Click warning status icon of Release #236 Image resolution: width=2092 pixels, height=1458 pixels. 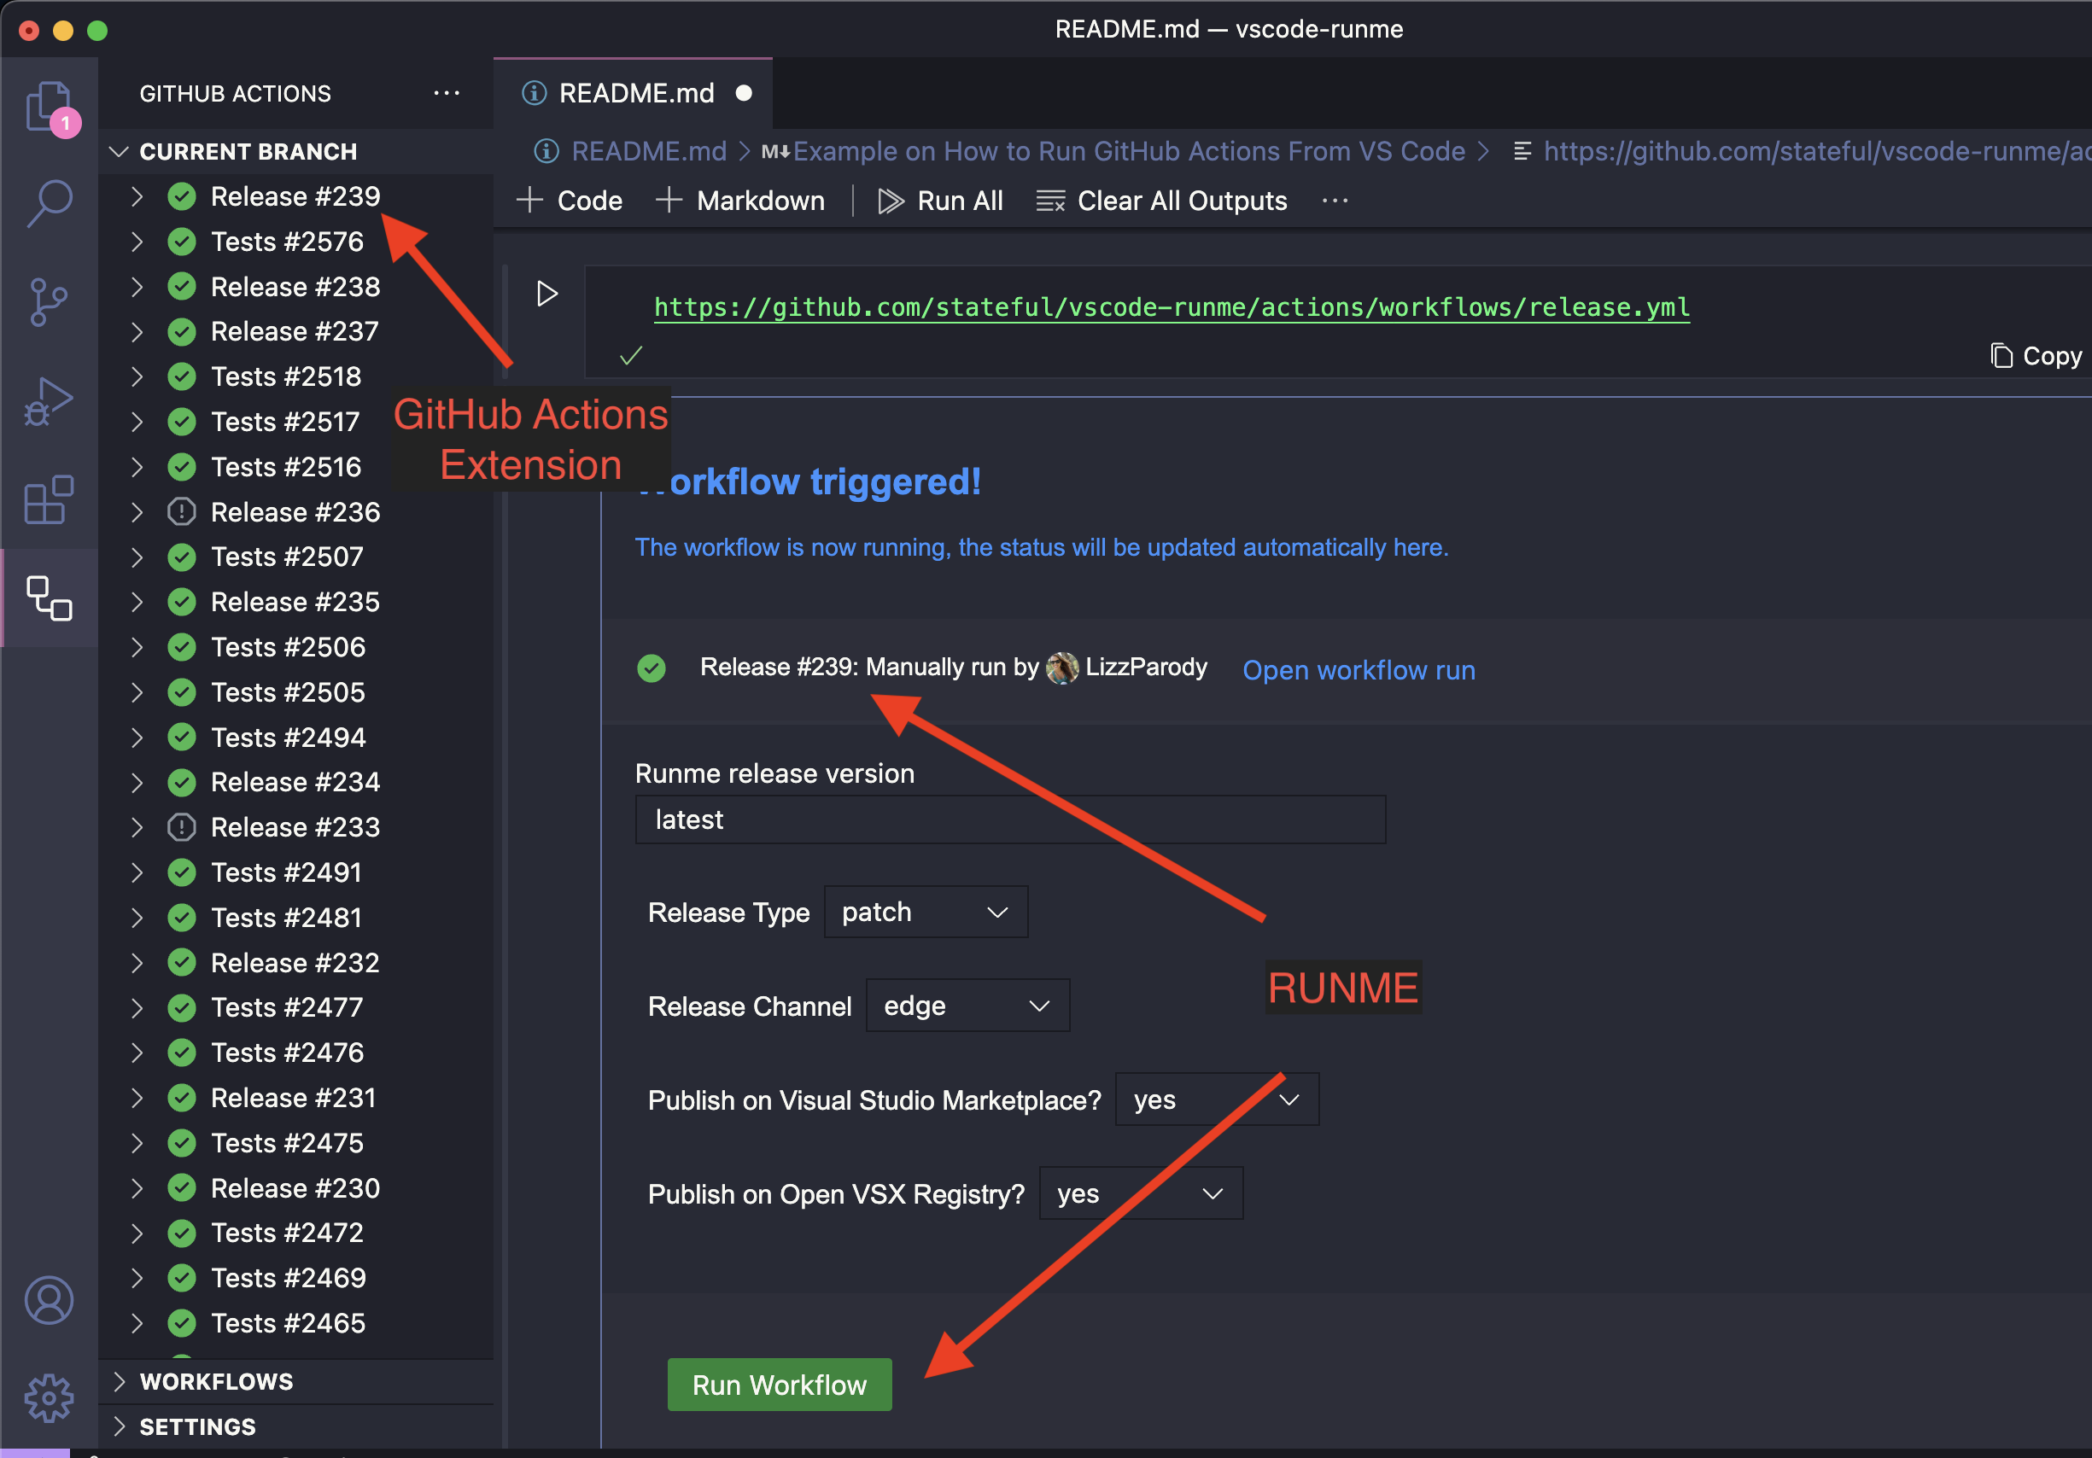pyautogui.click(x=182, y=512)
